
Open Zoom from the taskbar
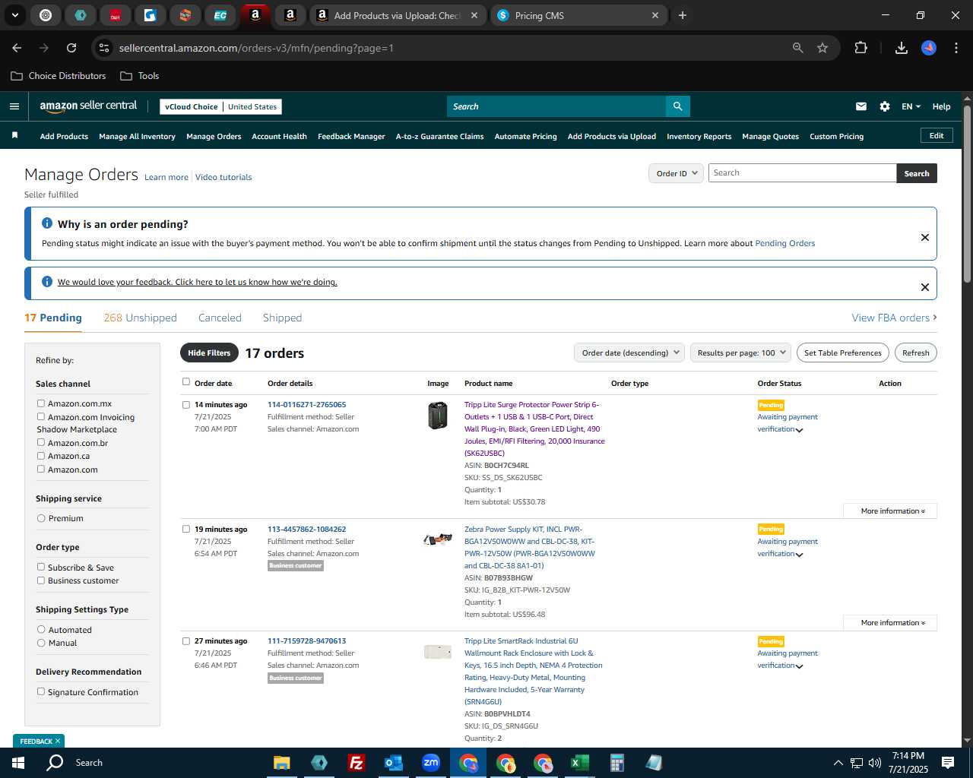click(431, 763)
